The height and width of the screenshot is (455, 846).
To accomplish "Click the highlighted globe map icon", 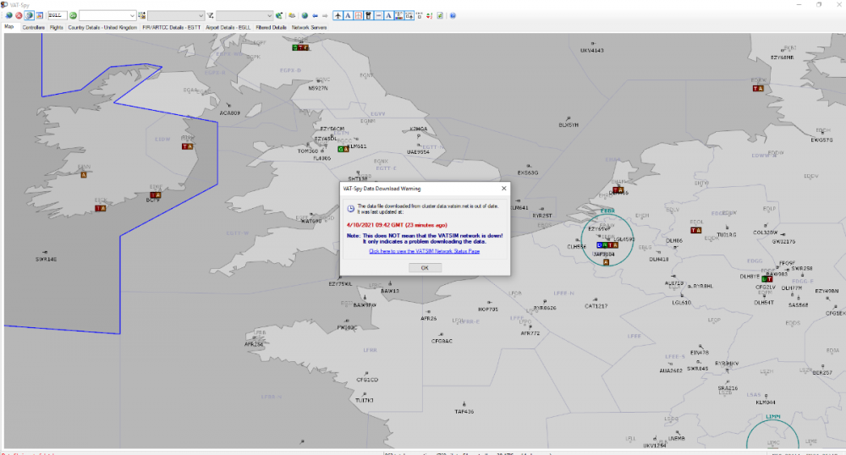I will coord(29,15).
